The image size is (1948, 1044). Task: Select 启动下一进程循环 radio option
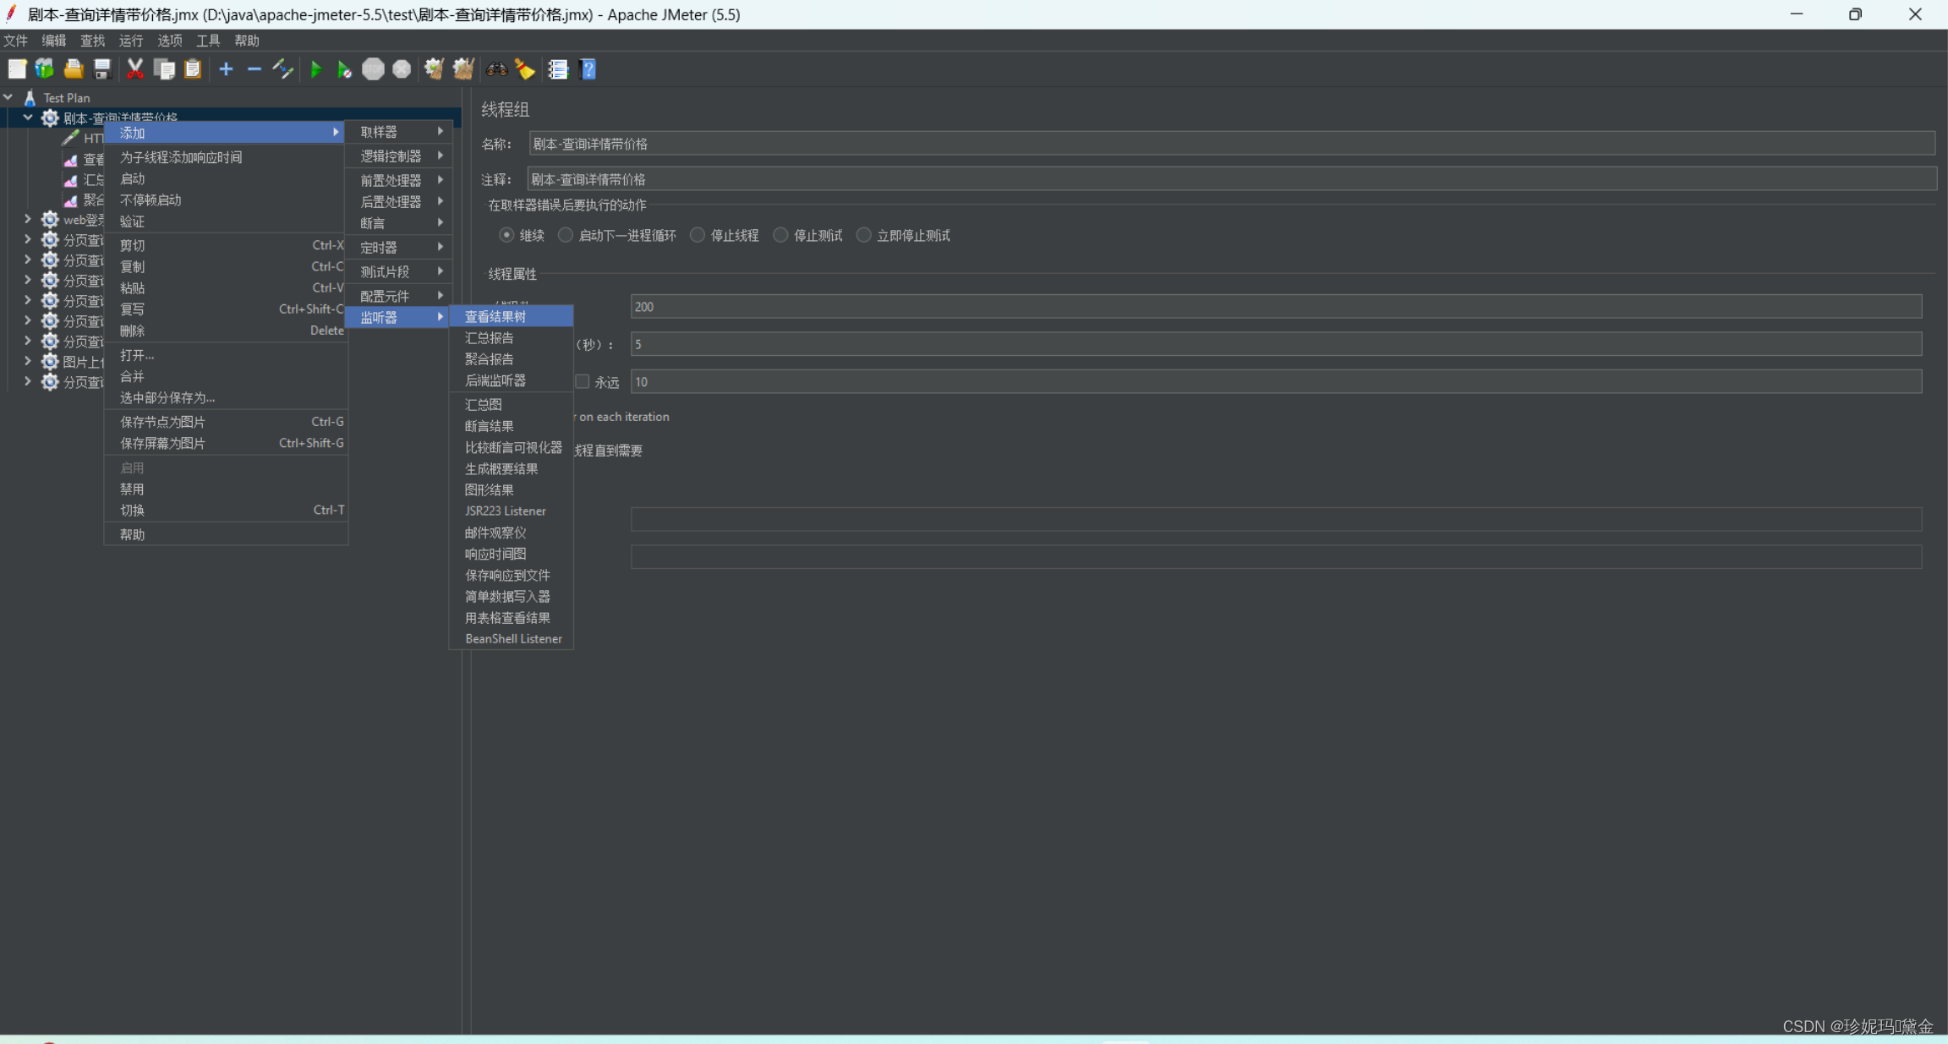click(566, 235)
